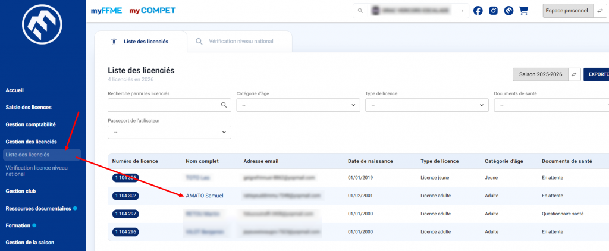Open the Facebook icon in header
The width and height of the screenshot is (609, 251).
coord(478,11)
